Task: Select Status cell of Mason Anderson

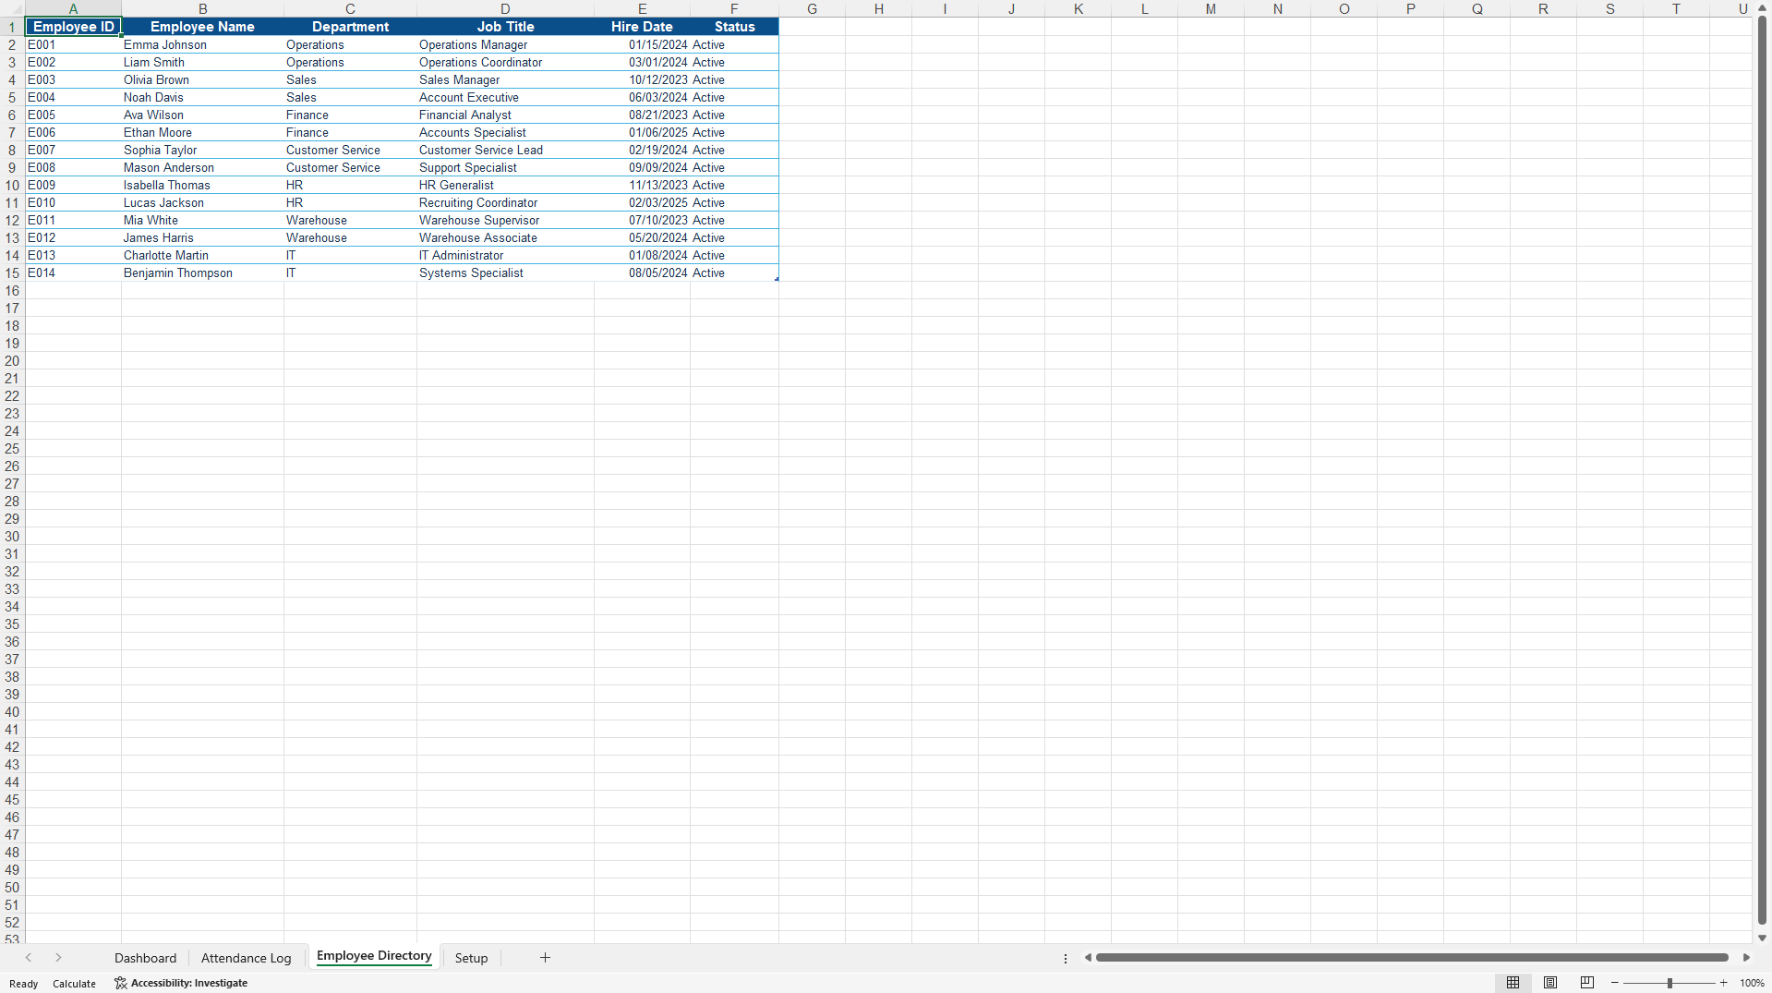Action: [734, 167]
